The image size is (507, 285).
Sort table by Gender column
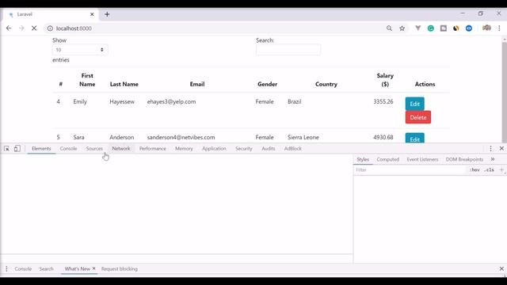(x=268, y=84)
